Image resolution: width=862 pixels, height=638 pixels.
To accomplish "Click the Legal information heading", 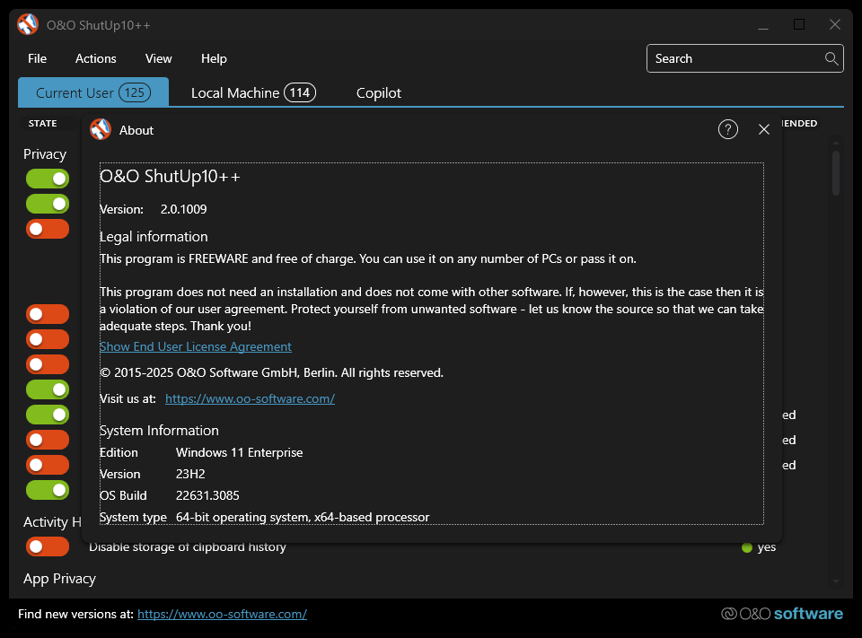I will pyautogui.click(x=154, y=237).
